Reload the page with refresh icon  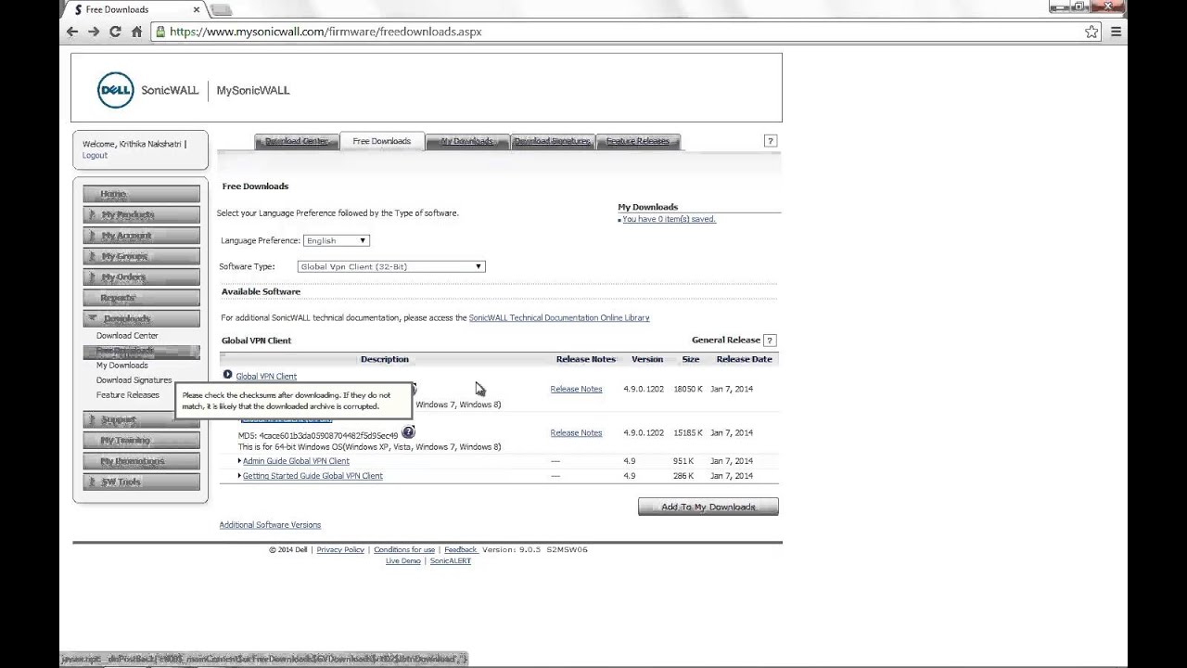[115, 32]
